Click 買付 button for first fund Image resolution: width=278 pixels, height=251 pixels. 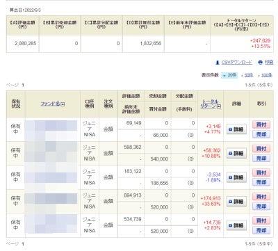[x=261, y=124]
